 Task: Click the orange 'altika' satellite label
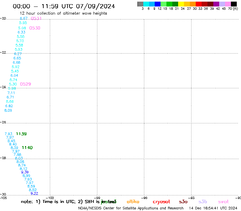(x=133, y=202)
